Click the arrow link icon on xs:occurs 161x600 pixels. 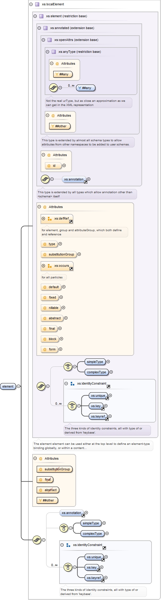click(71, 269)
